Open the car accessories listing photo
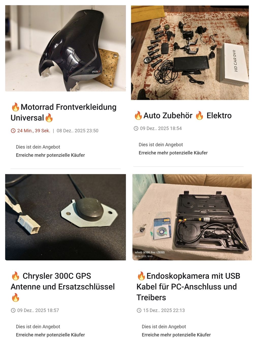 coord(190,53)
